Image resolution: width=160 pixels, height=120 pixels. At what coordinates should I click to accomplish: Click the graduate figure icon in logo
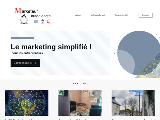point(43,21)
